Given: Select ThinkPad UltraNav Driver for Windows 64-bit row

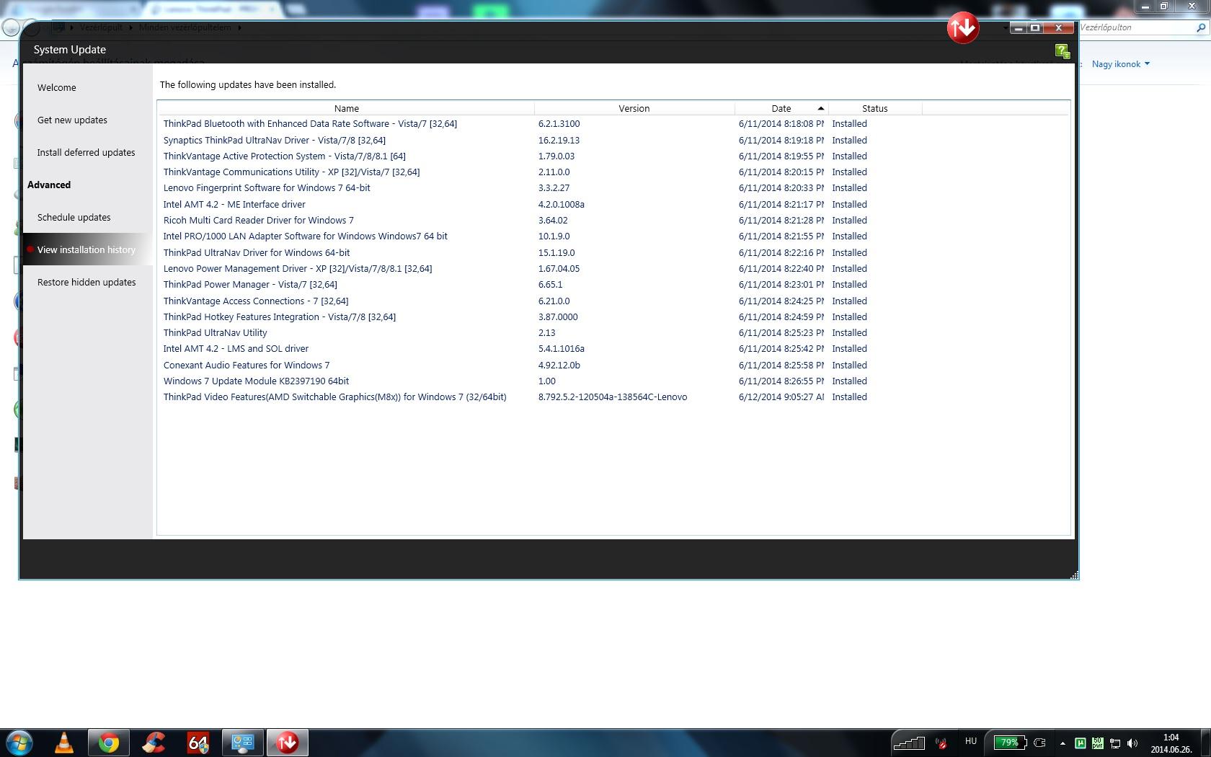Looking at the screenshot, I should tap(613, 252).
